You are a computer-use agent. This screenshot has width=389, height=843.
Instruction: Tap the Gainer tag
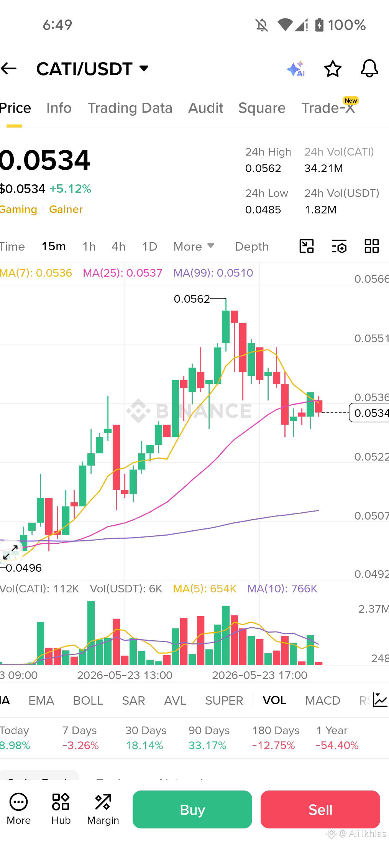66,209
